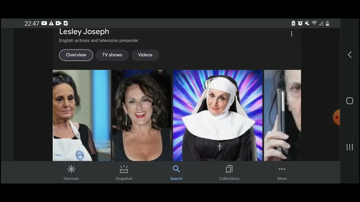The height and width of the screenshot is (202, 360).
Task: Tap the warning triangle icon in status bar
Action: (51, 23)
